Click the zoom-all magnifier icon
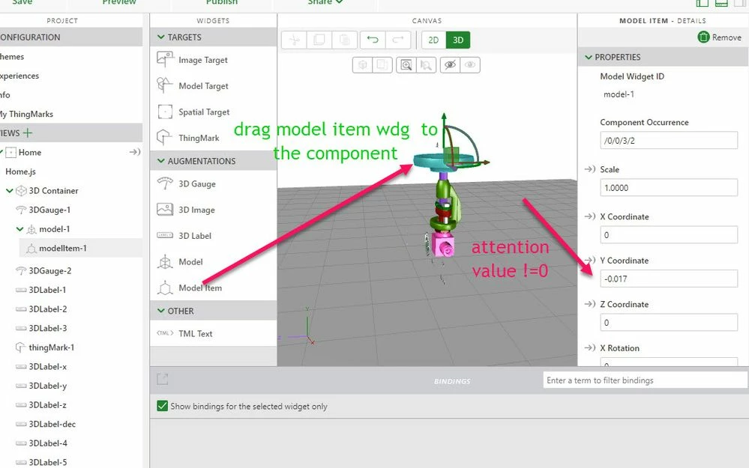Image resolution: width=749 pixels, height=468 pixels. tap(406, 65)
